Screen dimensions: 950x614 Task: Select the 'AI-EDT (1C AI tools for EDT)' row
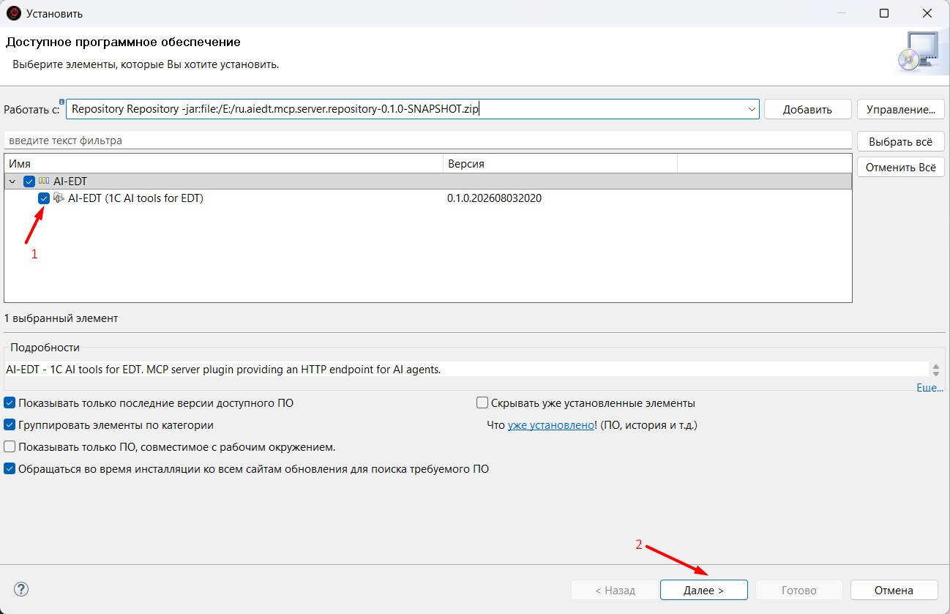click(428, 198)
